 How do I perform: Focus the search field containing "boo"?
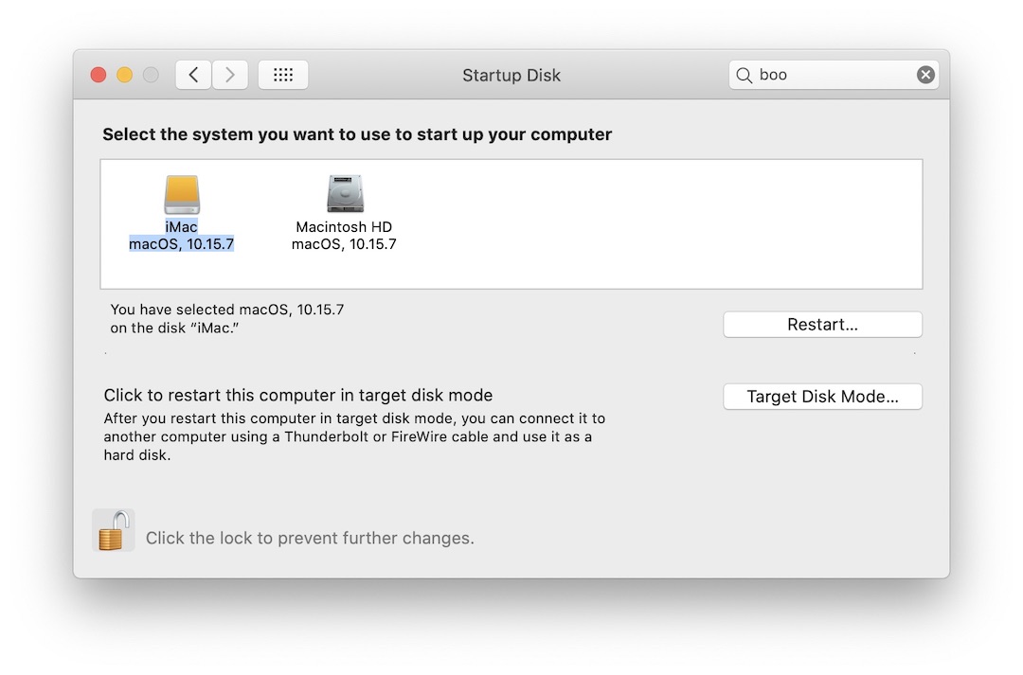[x=834, y=75]
